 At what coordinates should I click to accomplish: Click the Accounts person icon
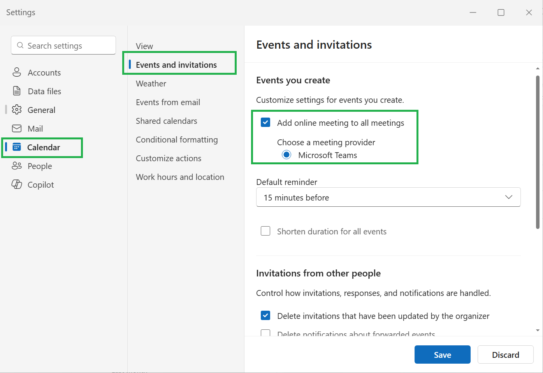pyautogui.click(x=17, y=72)
